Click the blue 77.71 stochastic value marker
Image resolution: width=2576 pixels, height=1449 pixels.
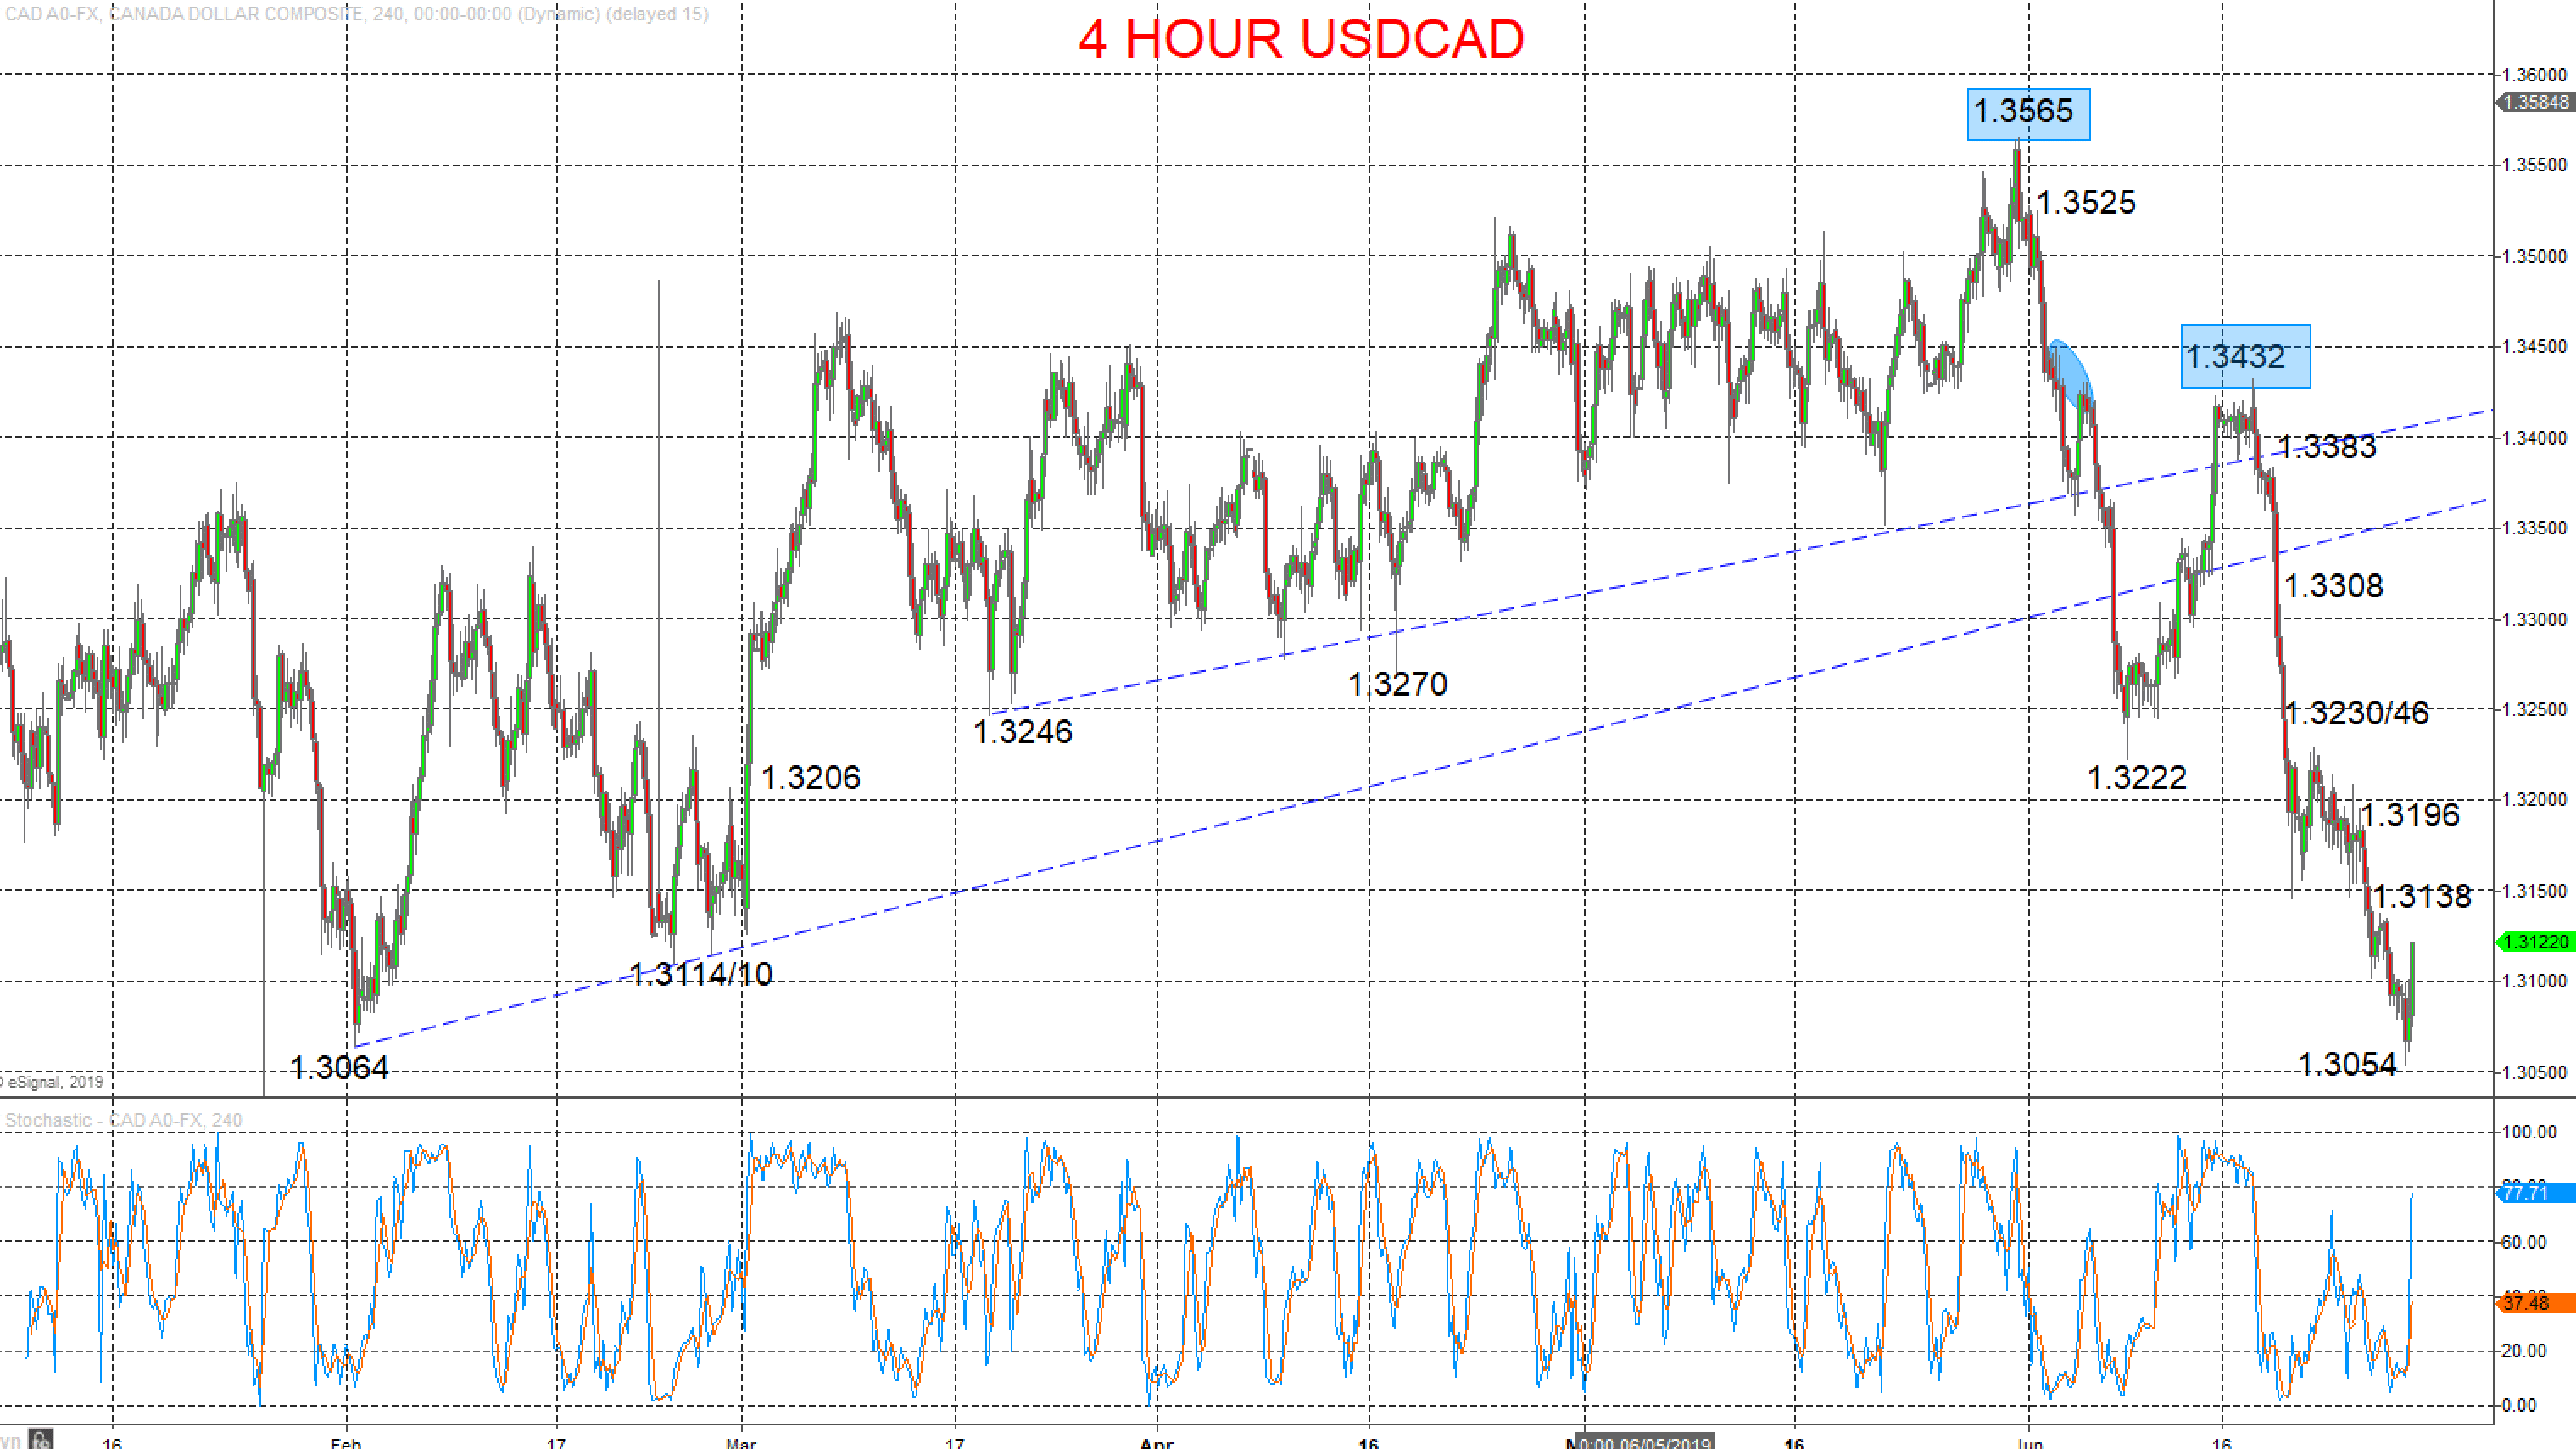[2536, 1193]
